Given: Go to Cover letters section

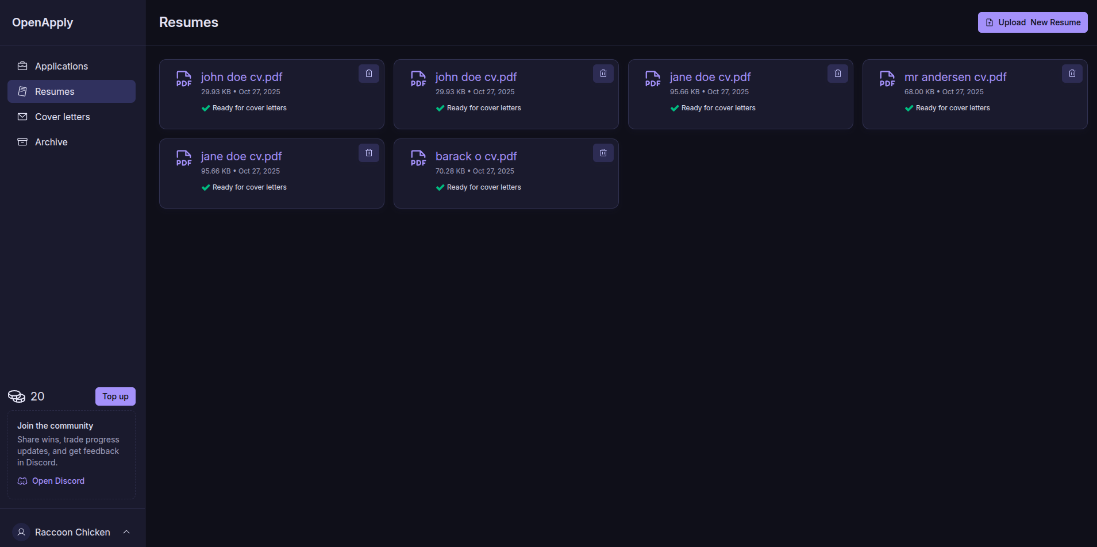Looking at the screenshot, I should (x=71, y=117).
